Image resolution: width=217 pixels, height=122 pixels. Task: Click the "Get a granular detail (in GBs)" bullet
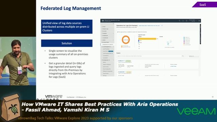tap(67, 70)
